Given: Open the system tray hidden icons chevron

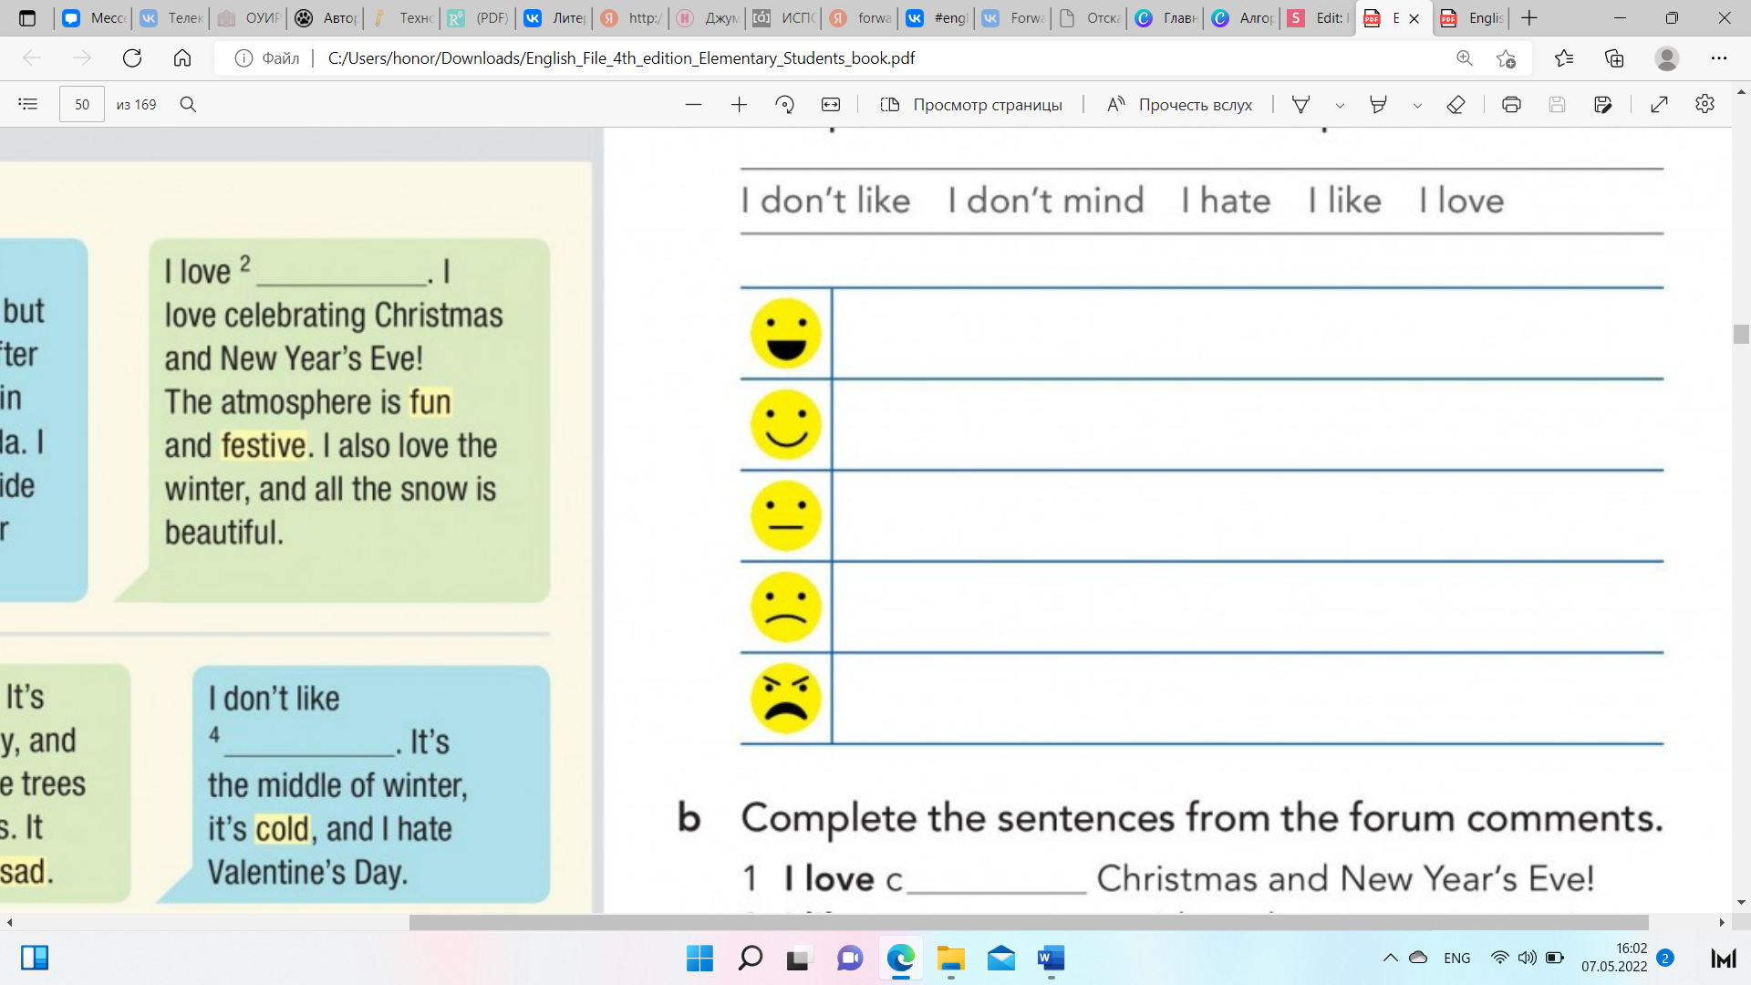Looking at the screenshot, I should 1390,958.
